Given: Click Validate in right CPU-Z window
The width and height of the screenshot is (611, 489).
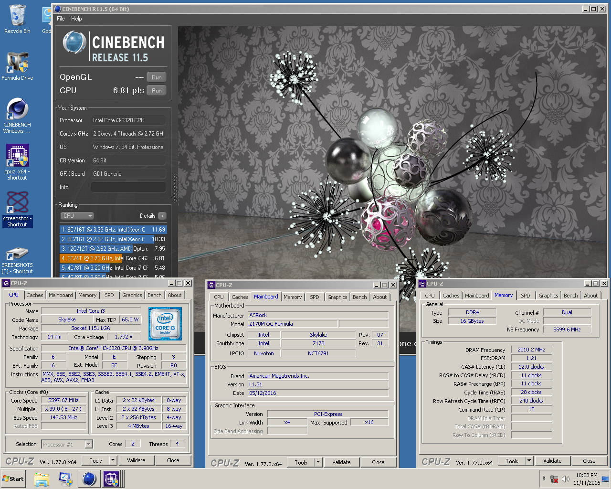Looking at the screenshot, I should pos(552,461).
